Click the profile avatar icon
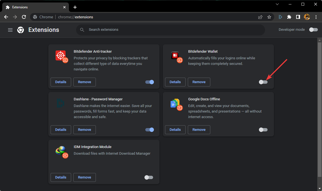The width and height of the screenshot is (322, 191). [x=307, y=17]
